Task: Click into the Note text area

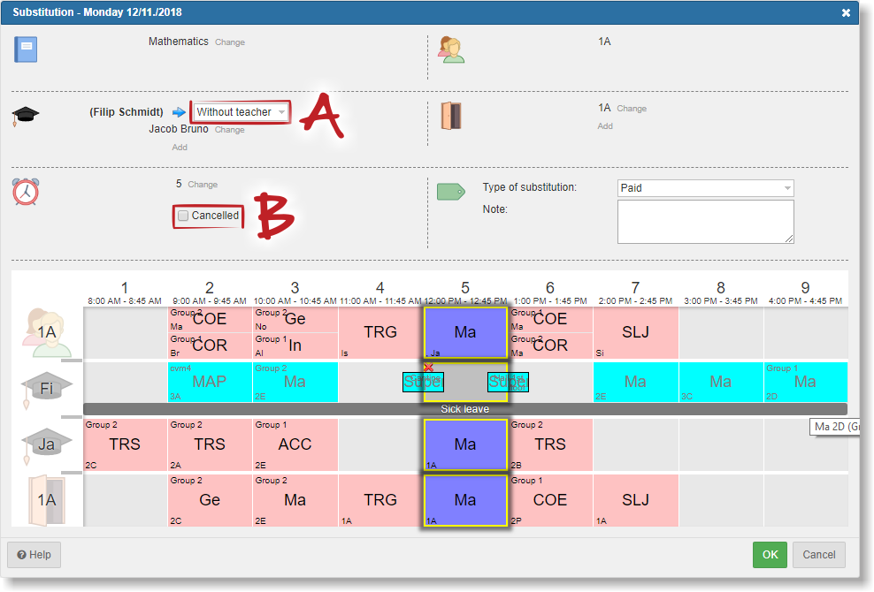Action: (x=705, y=222)
